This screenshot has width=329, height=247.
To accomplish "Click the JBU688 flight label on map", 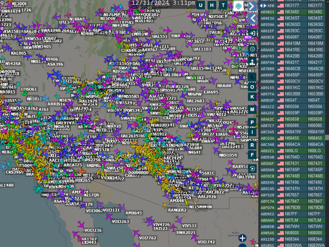I will coord(224,86).
